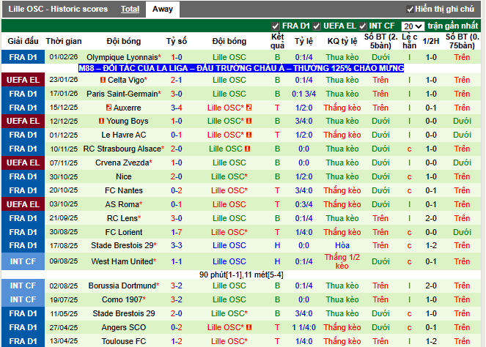Image resolution: width=486 pixels, height=347 pixels.
Task: Click the 1-7 score of FC Lorient match
Action: click(177, 232)
